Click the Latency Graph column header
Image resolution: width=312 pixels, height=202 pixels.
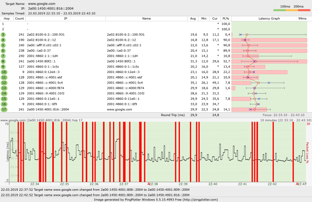269,19
